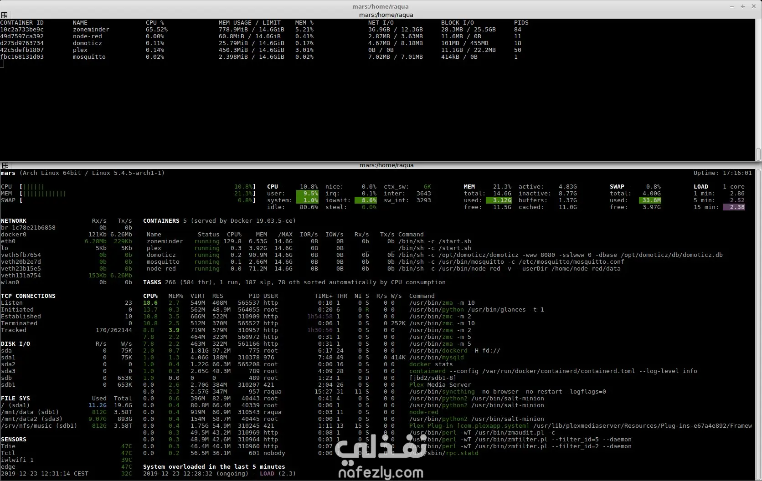Click the sdb1 row in DISK I/O
The width and height of the screenshot is (762, 481).
point(67,385)
